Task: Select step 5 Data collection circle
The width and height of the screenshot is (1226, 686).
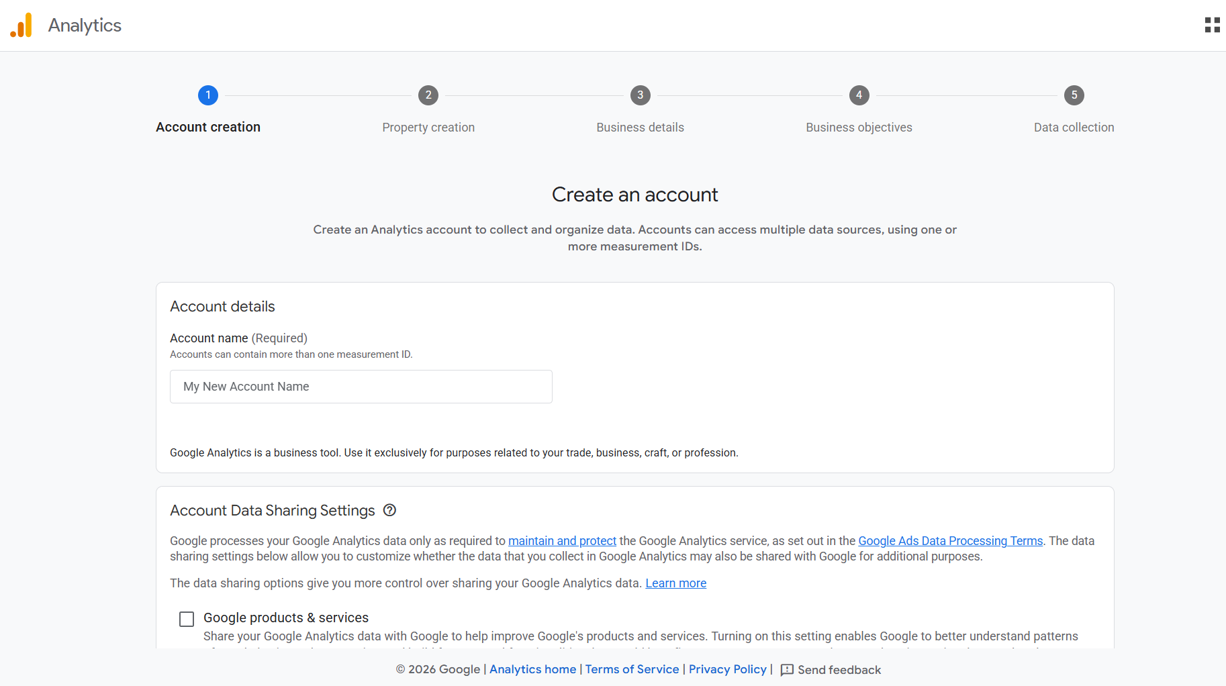Action: (1074, 95)
